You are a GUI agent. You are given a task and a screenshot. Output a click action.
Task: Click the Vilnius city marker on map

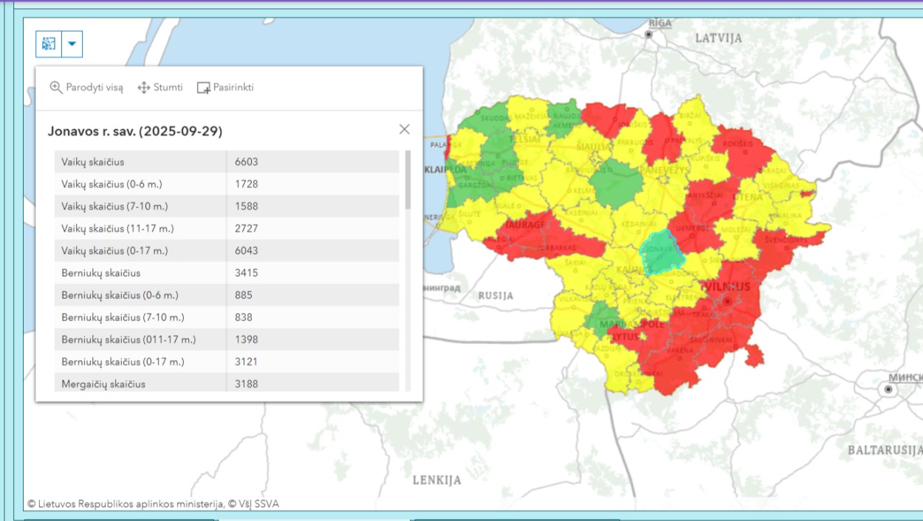coord(727,301)
